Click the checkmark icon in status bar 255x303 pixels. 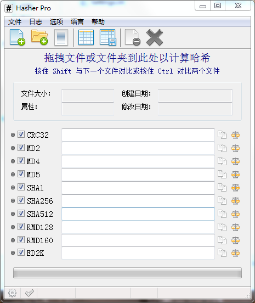(30, 293)
